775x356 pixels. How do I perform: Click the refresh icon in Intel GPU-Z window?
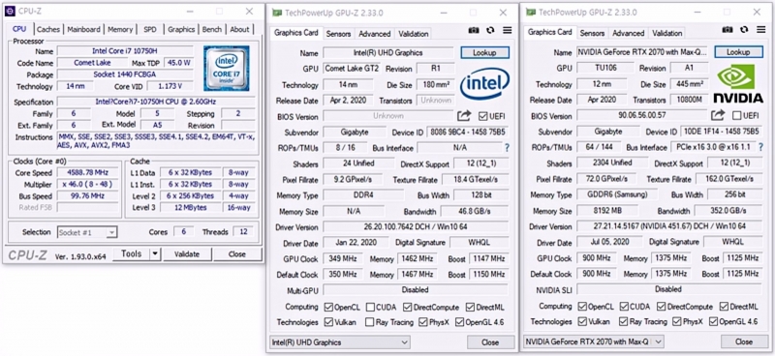click(x=490, y=31)
